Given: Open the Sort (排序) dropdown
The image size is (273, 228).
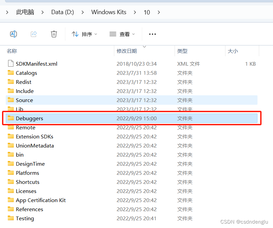Looking at the screenshot, I should coord(84,34).
